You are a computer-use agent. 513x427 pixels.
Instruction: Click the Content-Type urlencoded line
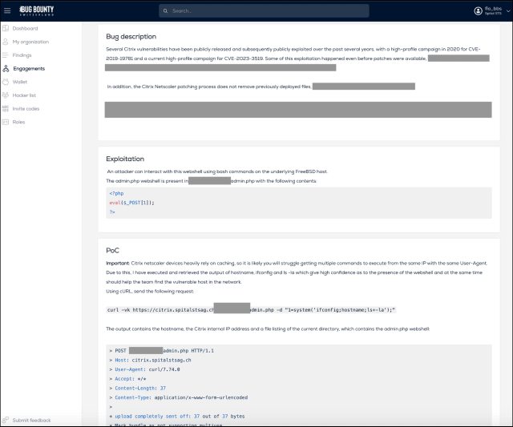[179, 397]
